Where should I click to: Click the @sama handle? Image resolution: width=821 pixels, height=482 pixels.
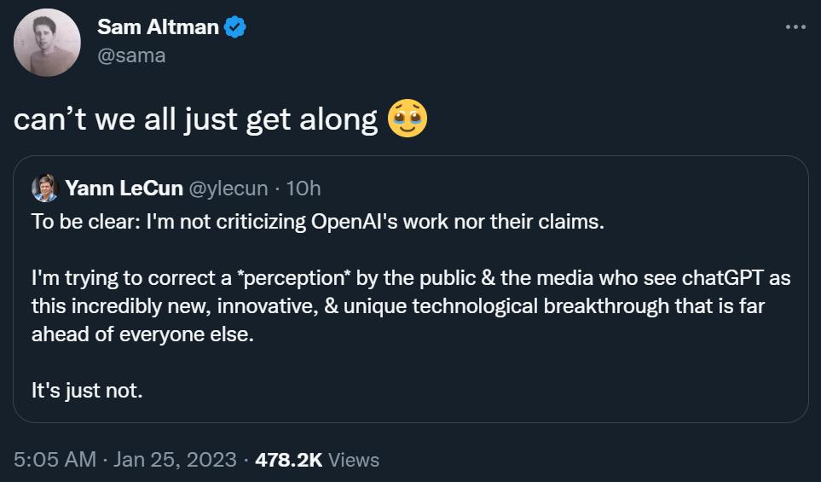(131, 55)
